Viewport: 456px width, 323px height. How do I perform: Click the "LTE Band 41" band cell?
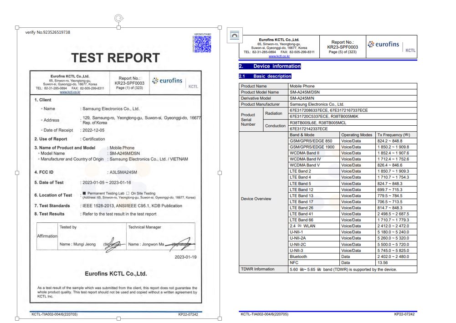coord(314,214)
